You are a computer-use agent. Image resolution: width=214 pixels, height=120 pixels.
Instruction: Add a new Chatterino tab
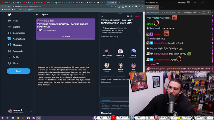[x=162, y=7]
